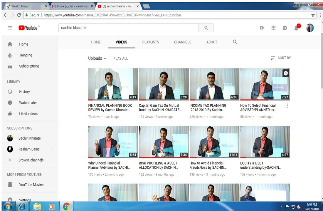Click the 6:09 video thumbnail
323x211 pixels.
tap(214, 84)
